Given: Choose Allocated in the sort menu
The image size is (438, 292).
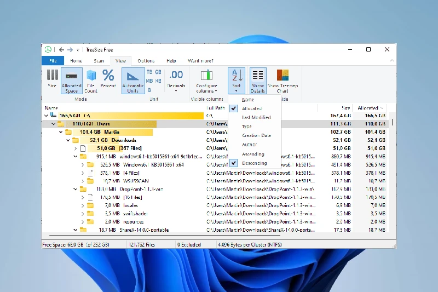Looking at the screenshot, I should click(255, 108).
